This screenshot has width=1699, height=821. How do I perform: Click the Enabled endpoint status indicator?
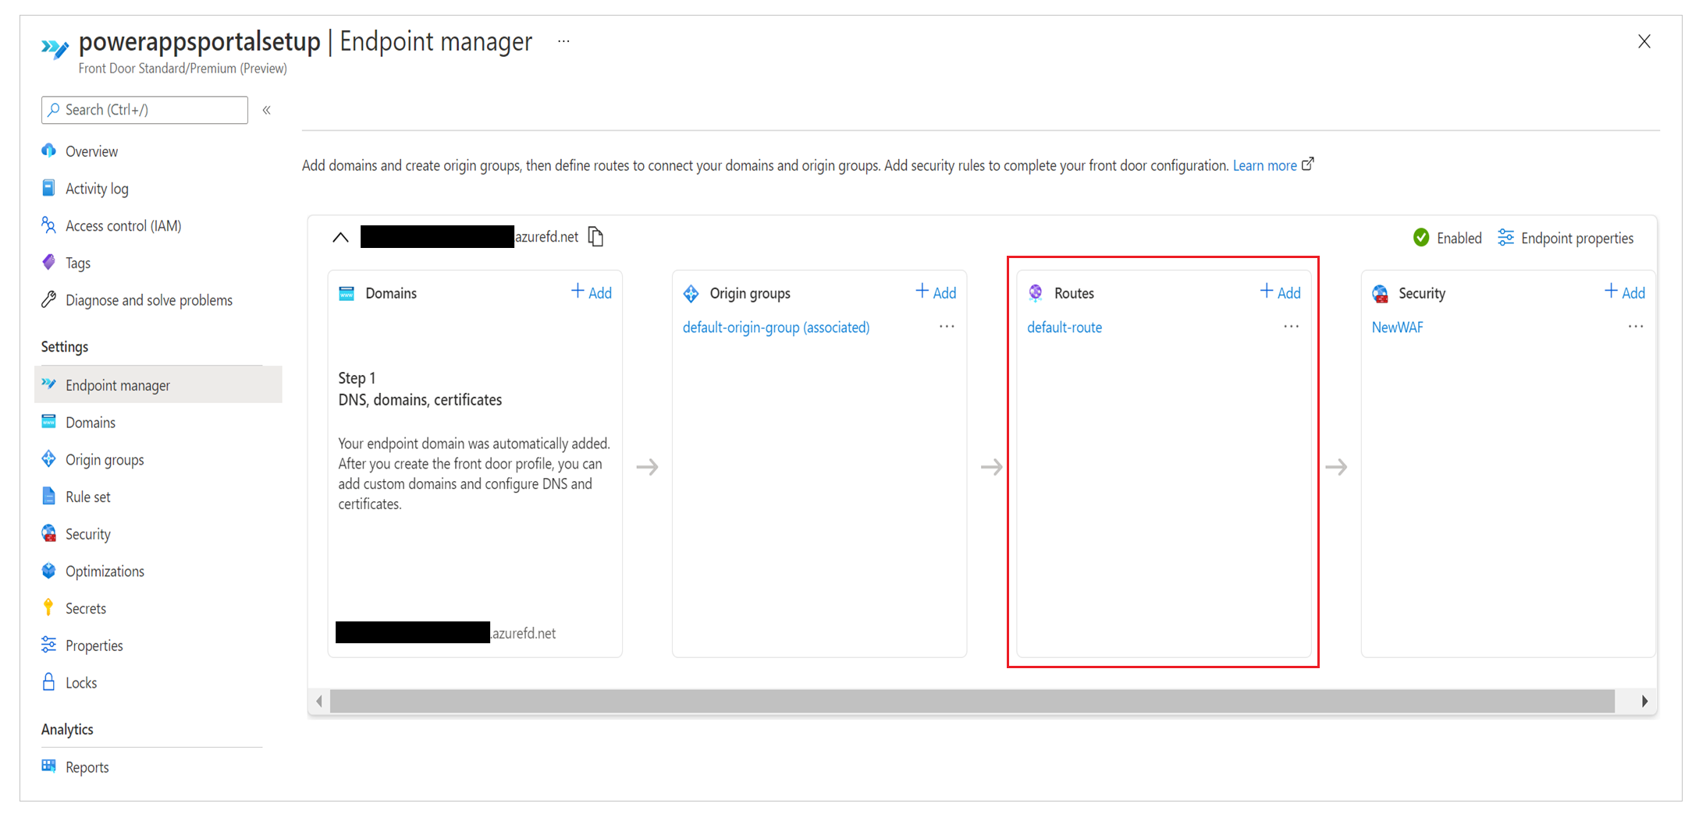coord(1448,238)
